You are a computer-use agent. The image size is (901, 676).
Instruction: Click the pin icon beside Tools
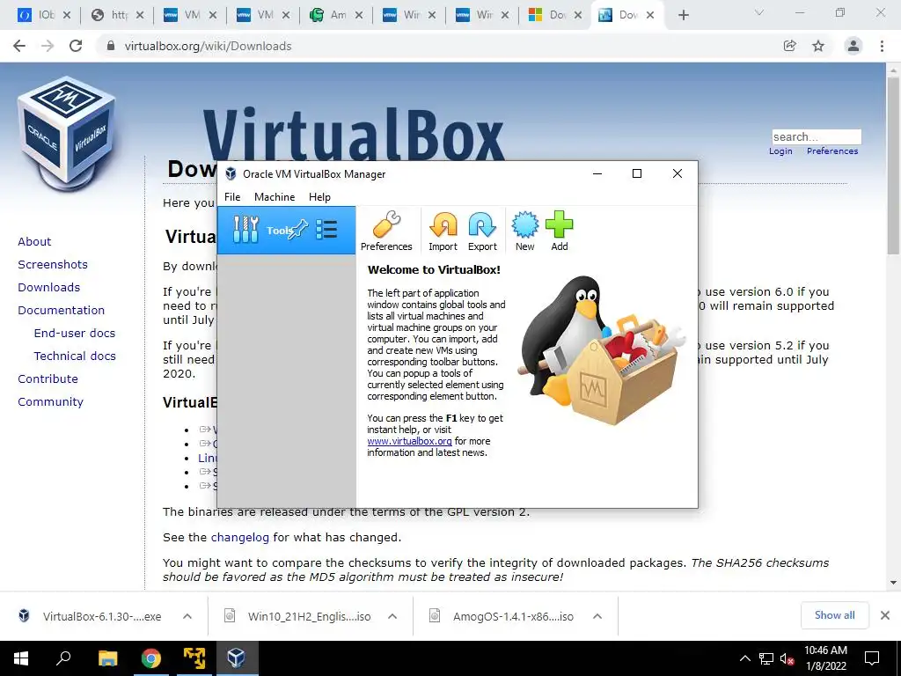click(x=298, y=230)
